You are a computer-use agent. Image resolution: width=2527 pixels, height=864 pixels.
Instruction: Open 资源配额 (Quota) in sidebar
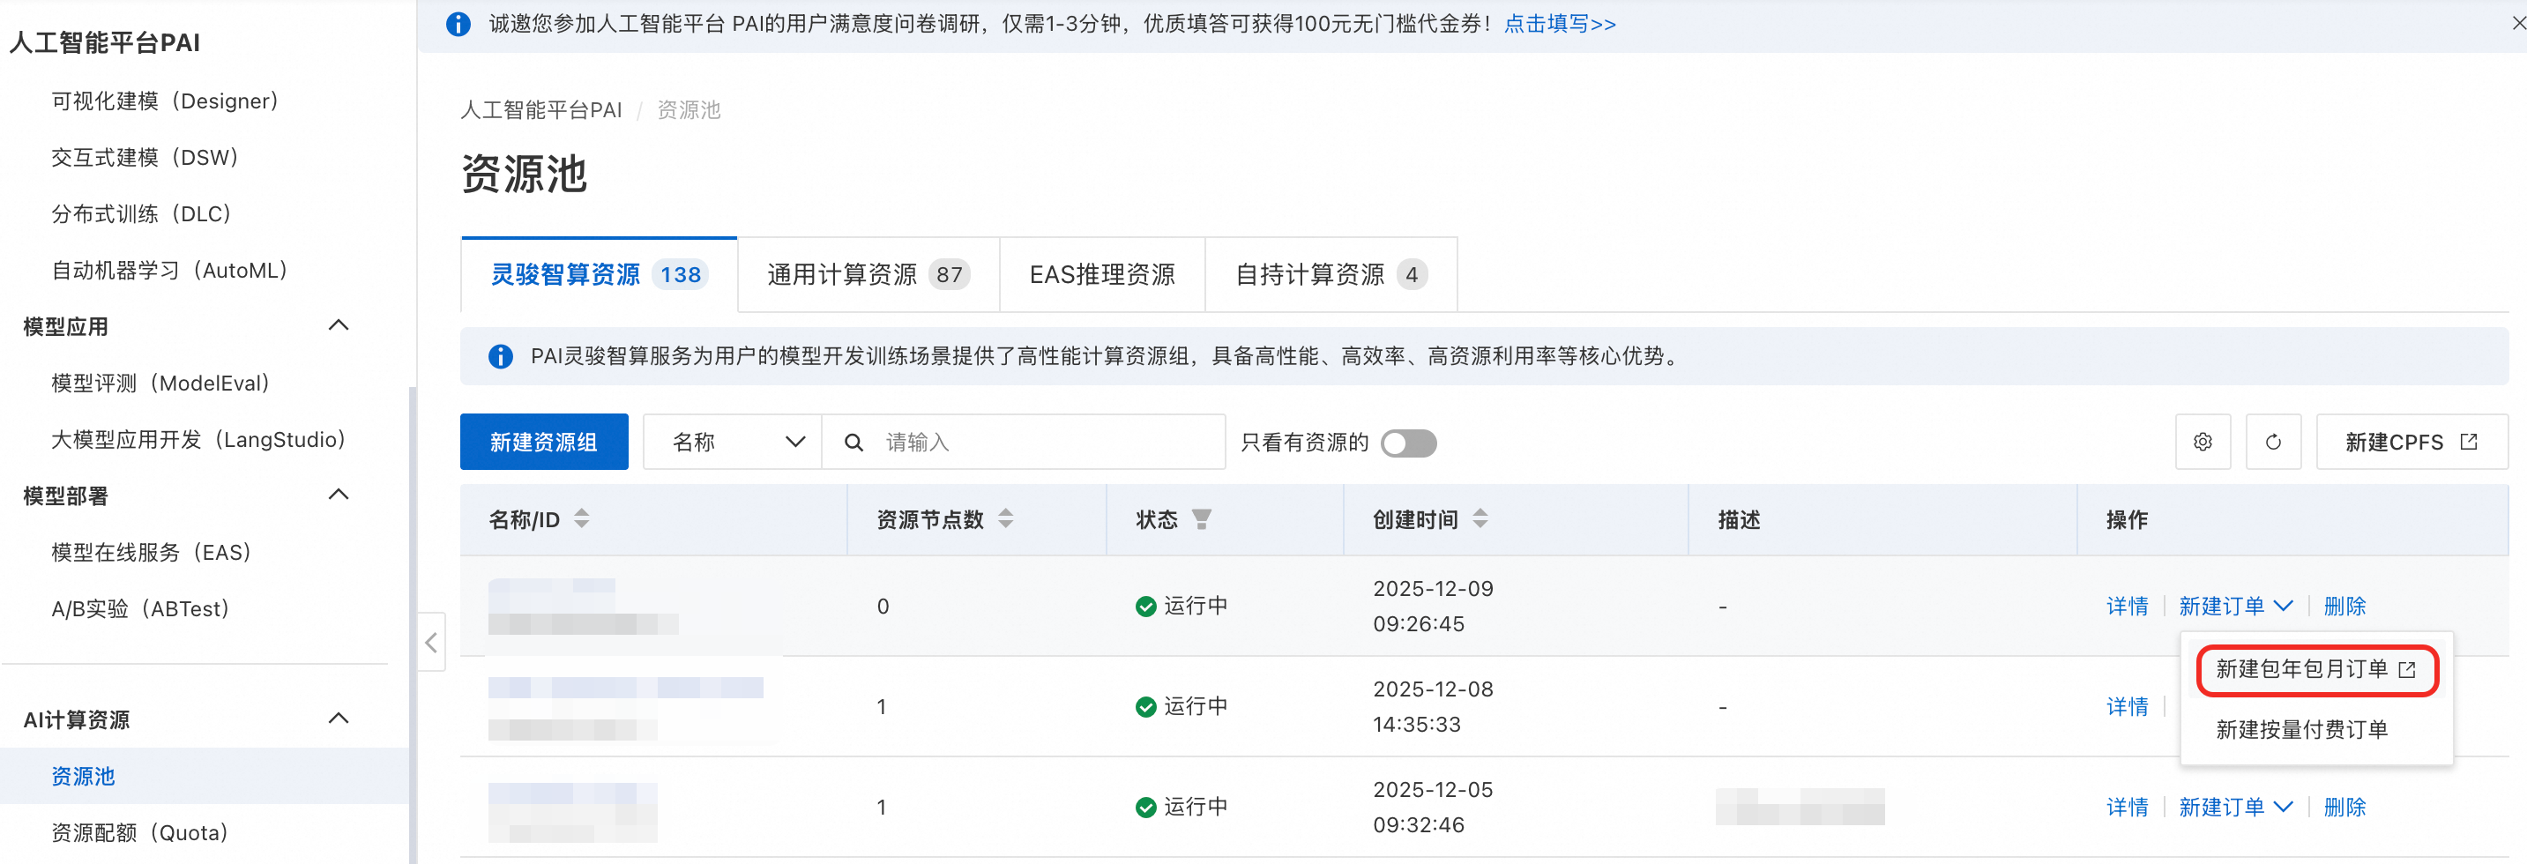pos(139,832)
